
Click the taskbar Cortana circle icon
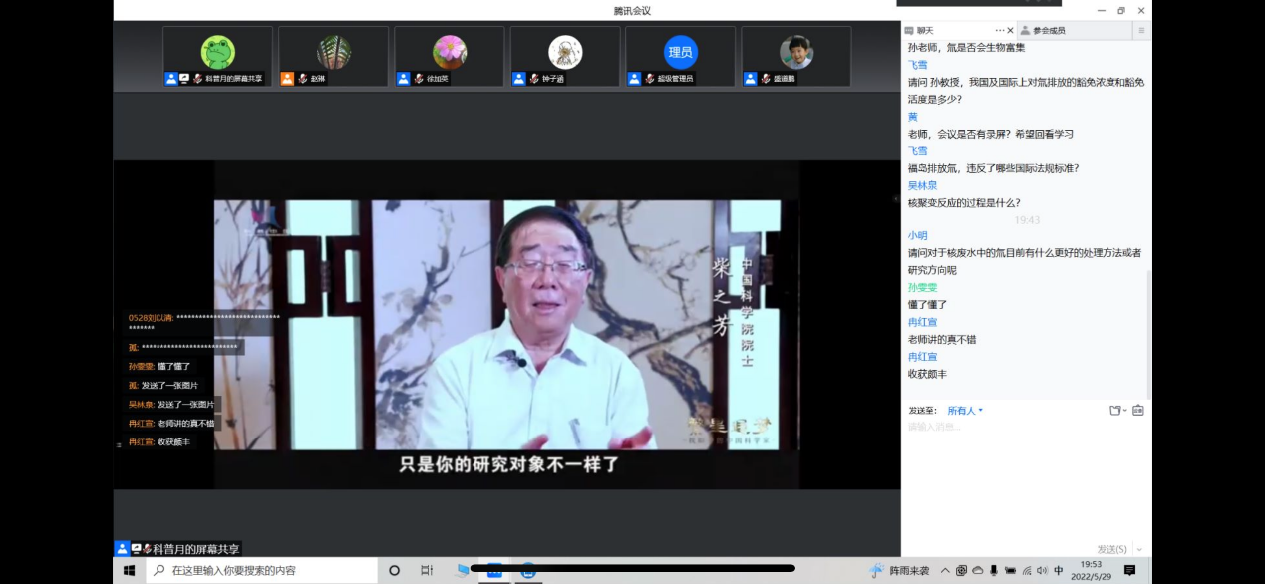[394, 571]
